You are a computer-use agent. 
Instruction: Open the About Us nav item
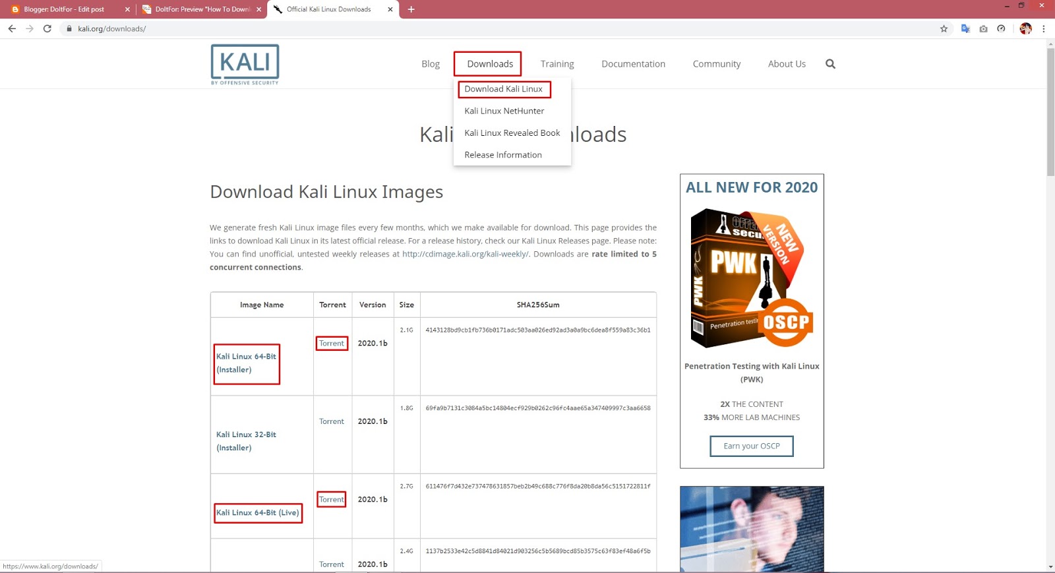pyautogui.click(x=787, y=64)
